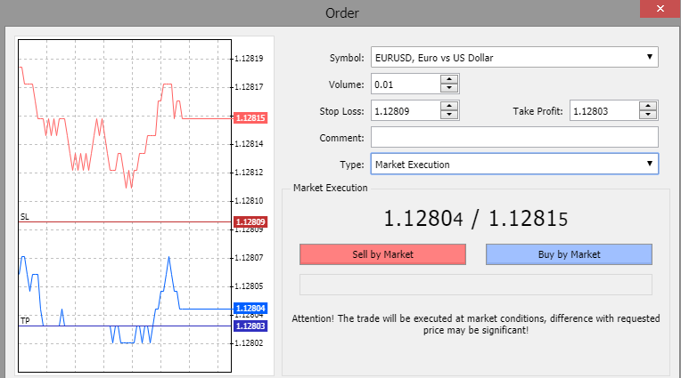Viewport: 681px width, 378px height.
Task: Select the Comment text box
Action: tap(514, 138)
